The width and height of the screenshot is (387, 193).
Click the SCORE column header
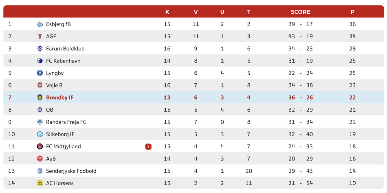click(300, 12)
